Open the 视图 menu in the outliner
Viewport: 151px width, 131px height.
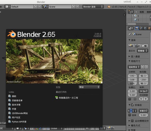click(x=142, y=12)
